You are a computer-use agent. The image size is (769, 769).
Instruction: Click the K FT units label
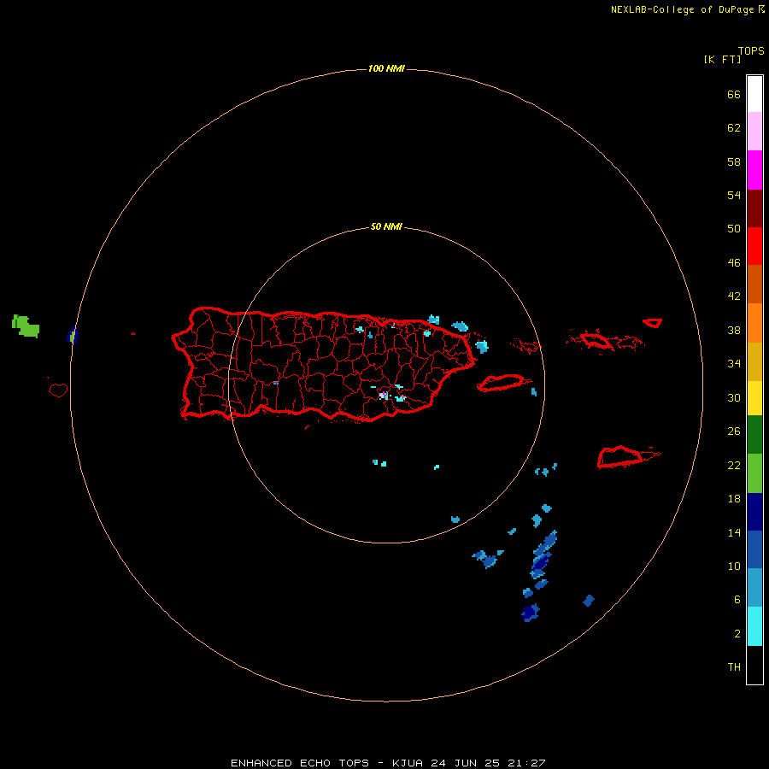(x=722, y=59)
